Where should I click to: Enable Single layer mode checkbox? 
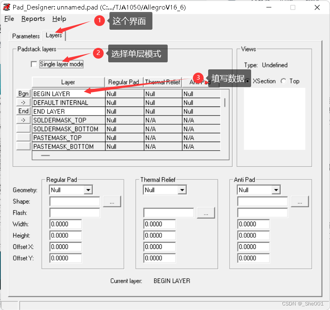pos(34,64)
